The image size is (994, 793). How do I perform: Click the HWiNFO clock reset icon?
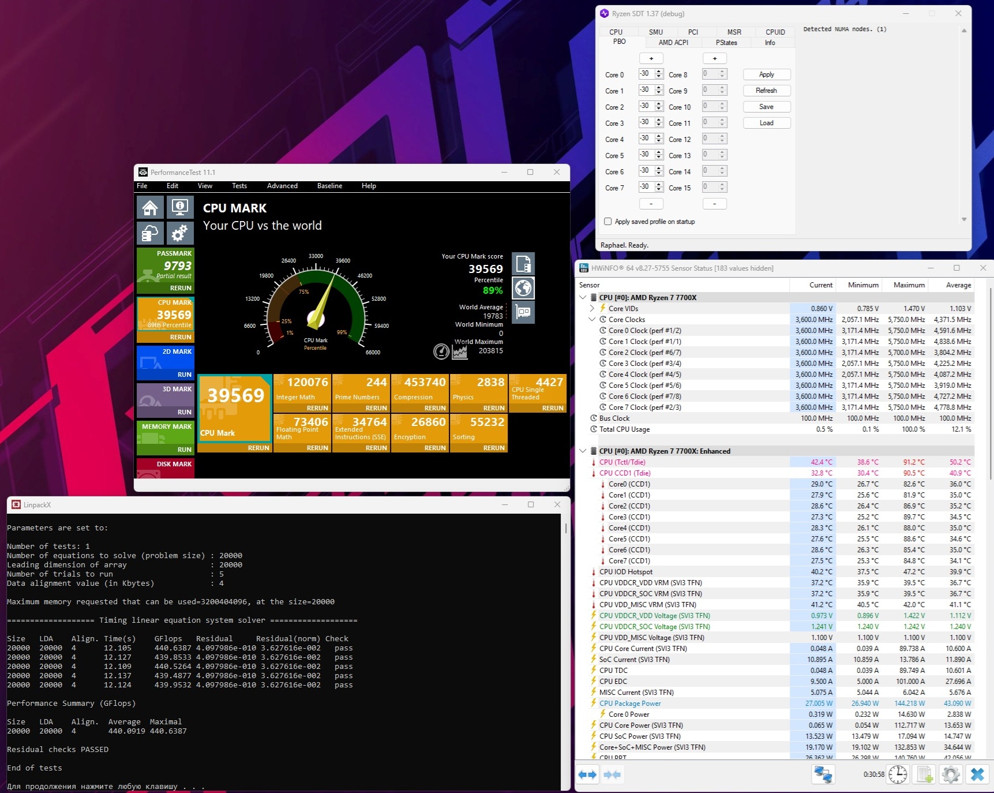coord(898,775)
